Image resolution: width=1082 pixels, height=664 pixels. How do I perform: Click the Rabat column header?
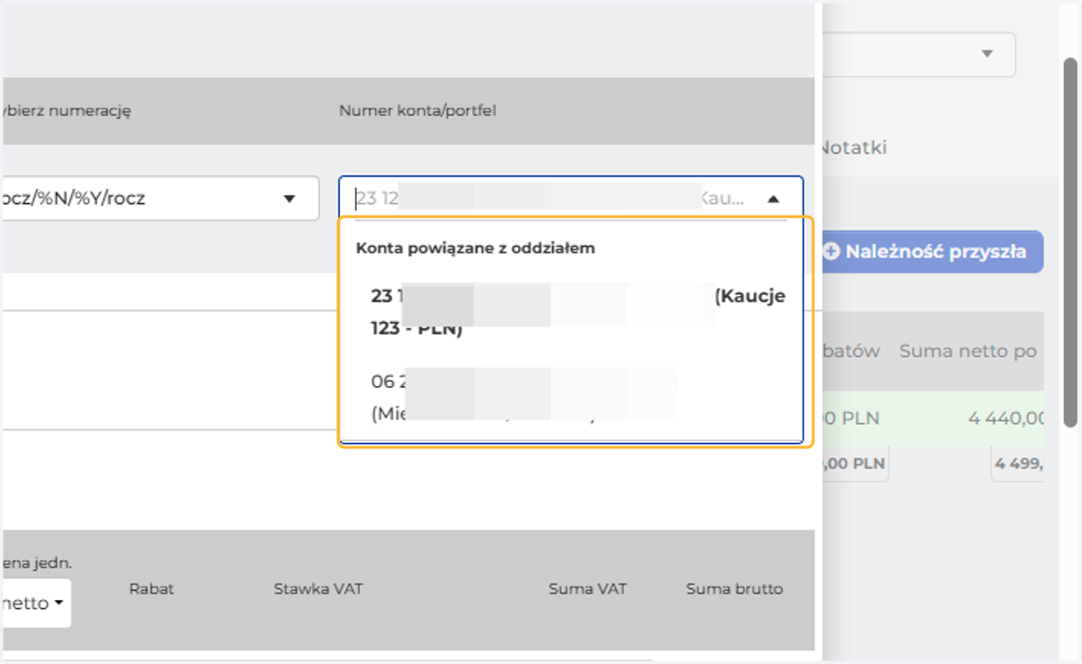pos(151,589)
